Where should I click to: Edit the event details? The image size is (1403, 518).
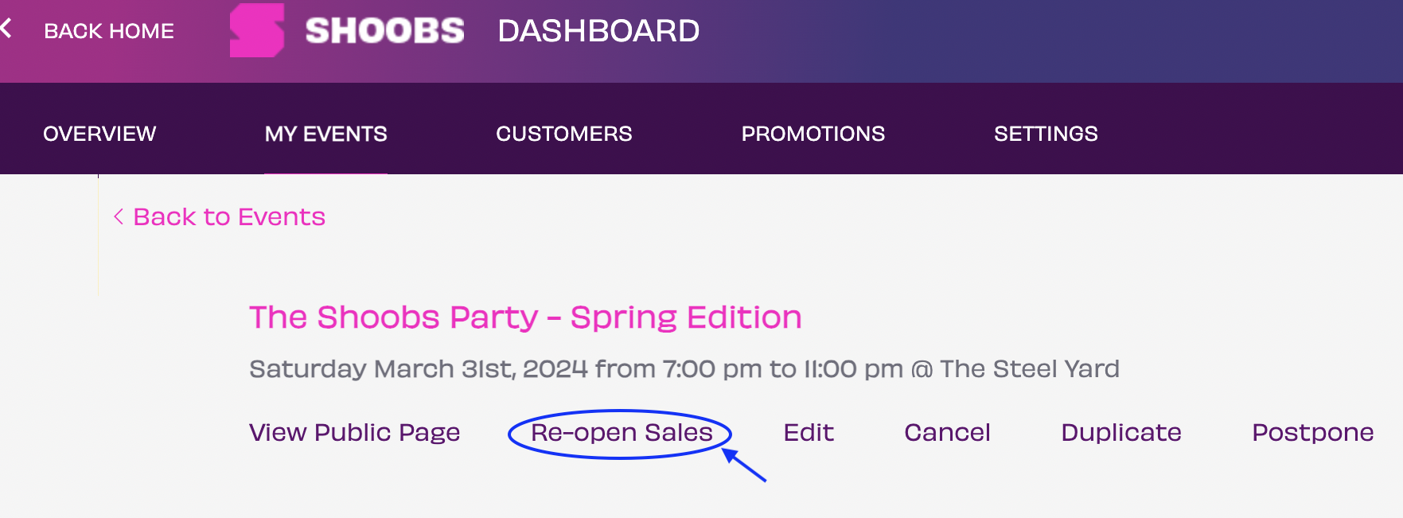(x=809, y=432)
